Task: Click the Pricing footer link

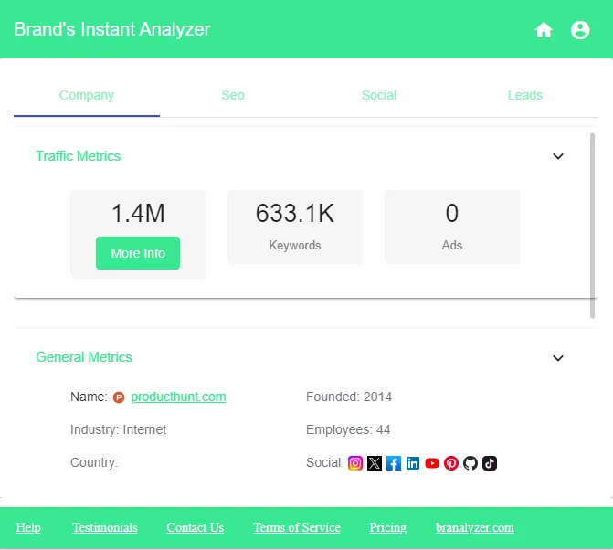Action: pos(388,527)
